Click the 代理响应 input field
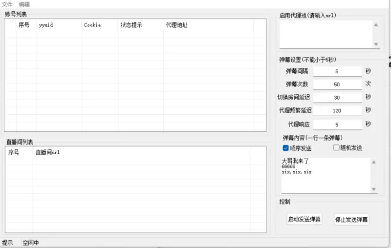Image resolution: width=391 pixels, height=248 pixels. [337, 124]
